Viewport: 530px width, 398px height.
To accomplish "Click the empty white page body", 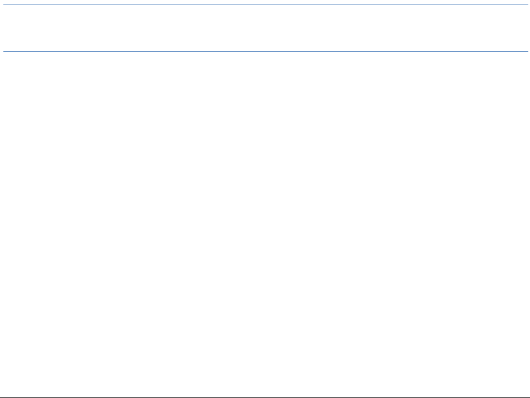I will pos(265,225).
